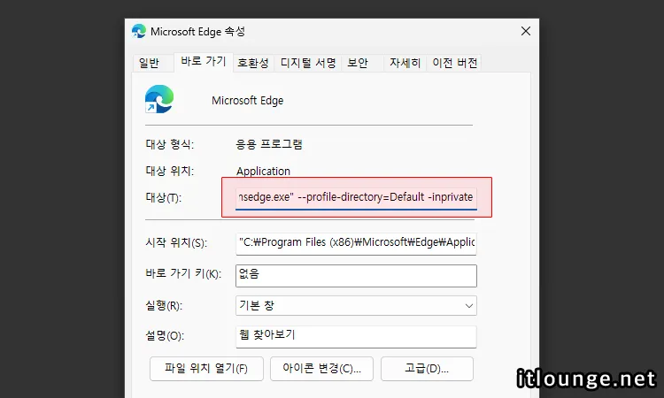
Task: Click the 대상(T) target input field
Action: coord(356,197)
